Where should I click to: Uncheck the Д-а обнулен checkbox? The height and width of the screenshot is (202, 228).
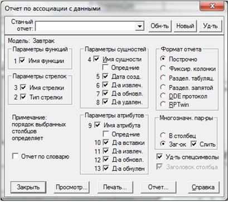pyautogui.click(x=106, y=168)
